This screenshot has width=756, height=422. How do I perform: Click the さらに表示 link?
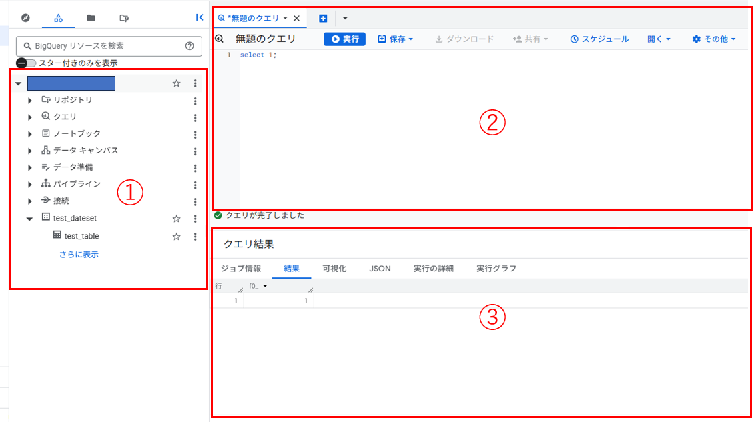click(79, 255)
